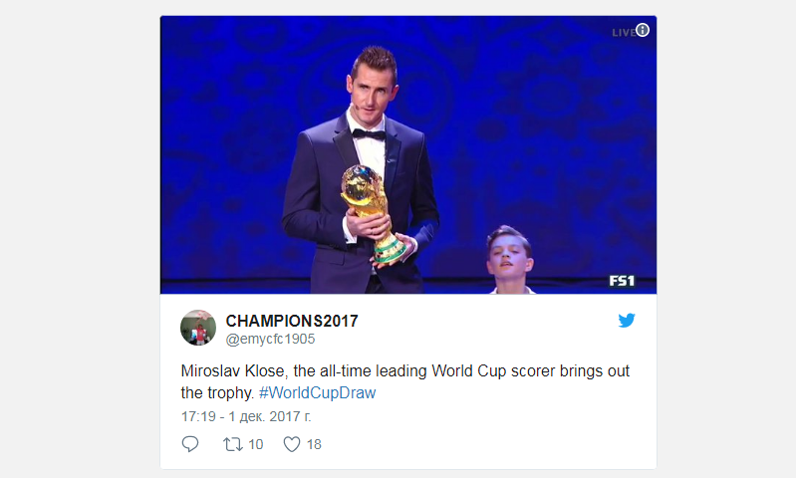Screen dimensions: 796x478
Task: Visit the @emycfc1905 handle
Action: point(270,339)
